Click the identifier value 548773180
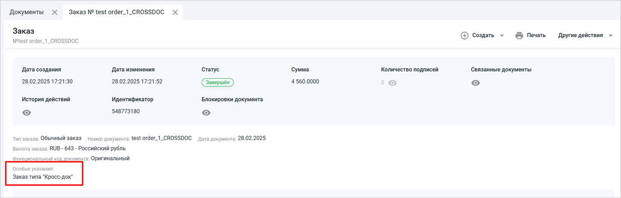621x198 pixels. (x=126, y=112)
